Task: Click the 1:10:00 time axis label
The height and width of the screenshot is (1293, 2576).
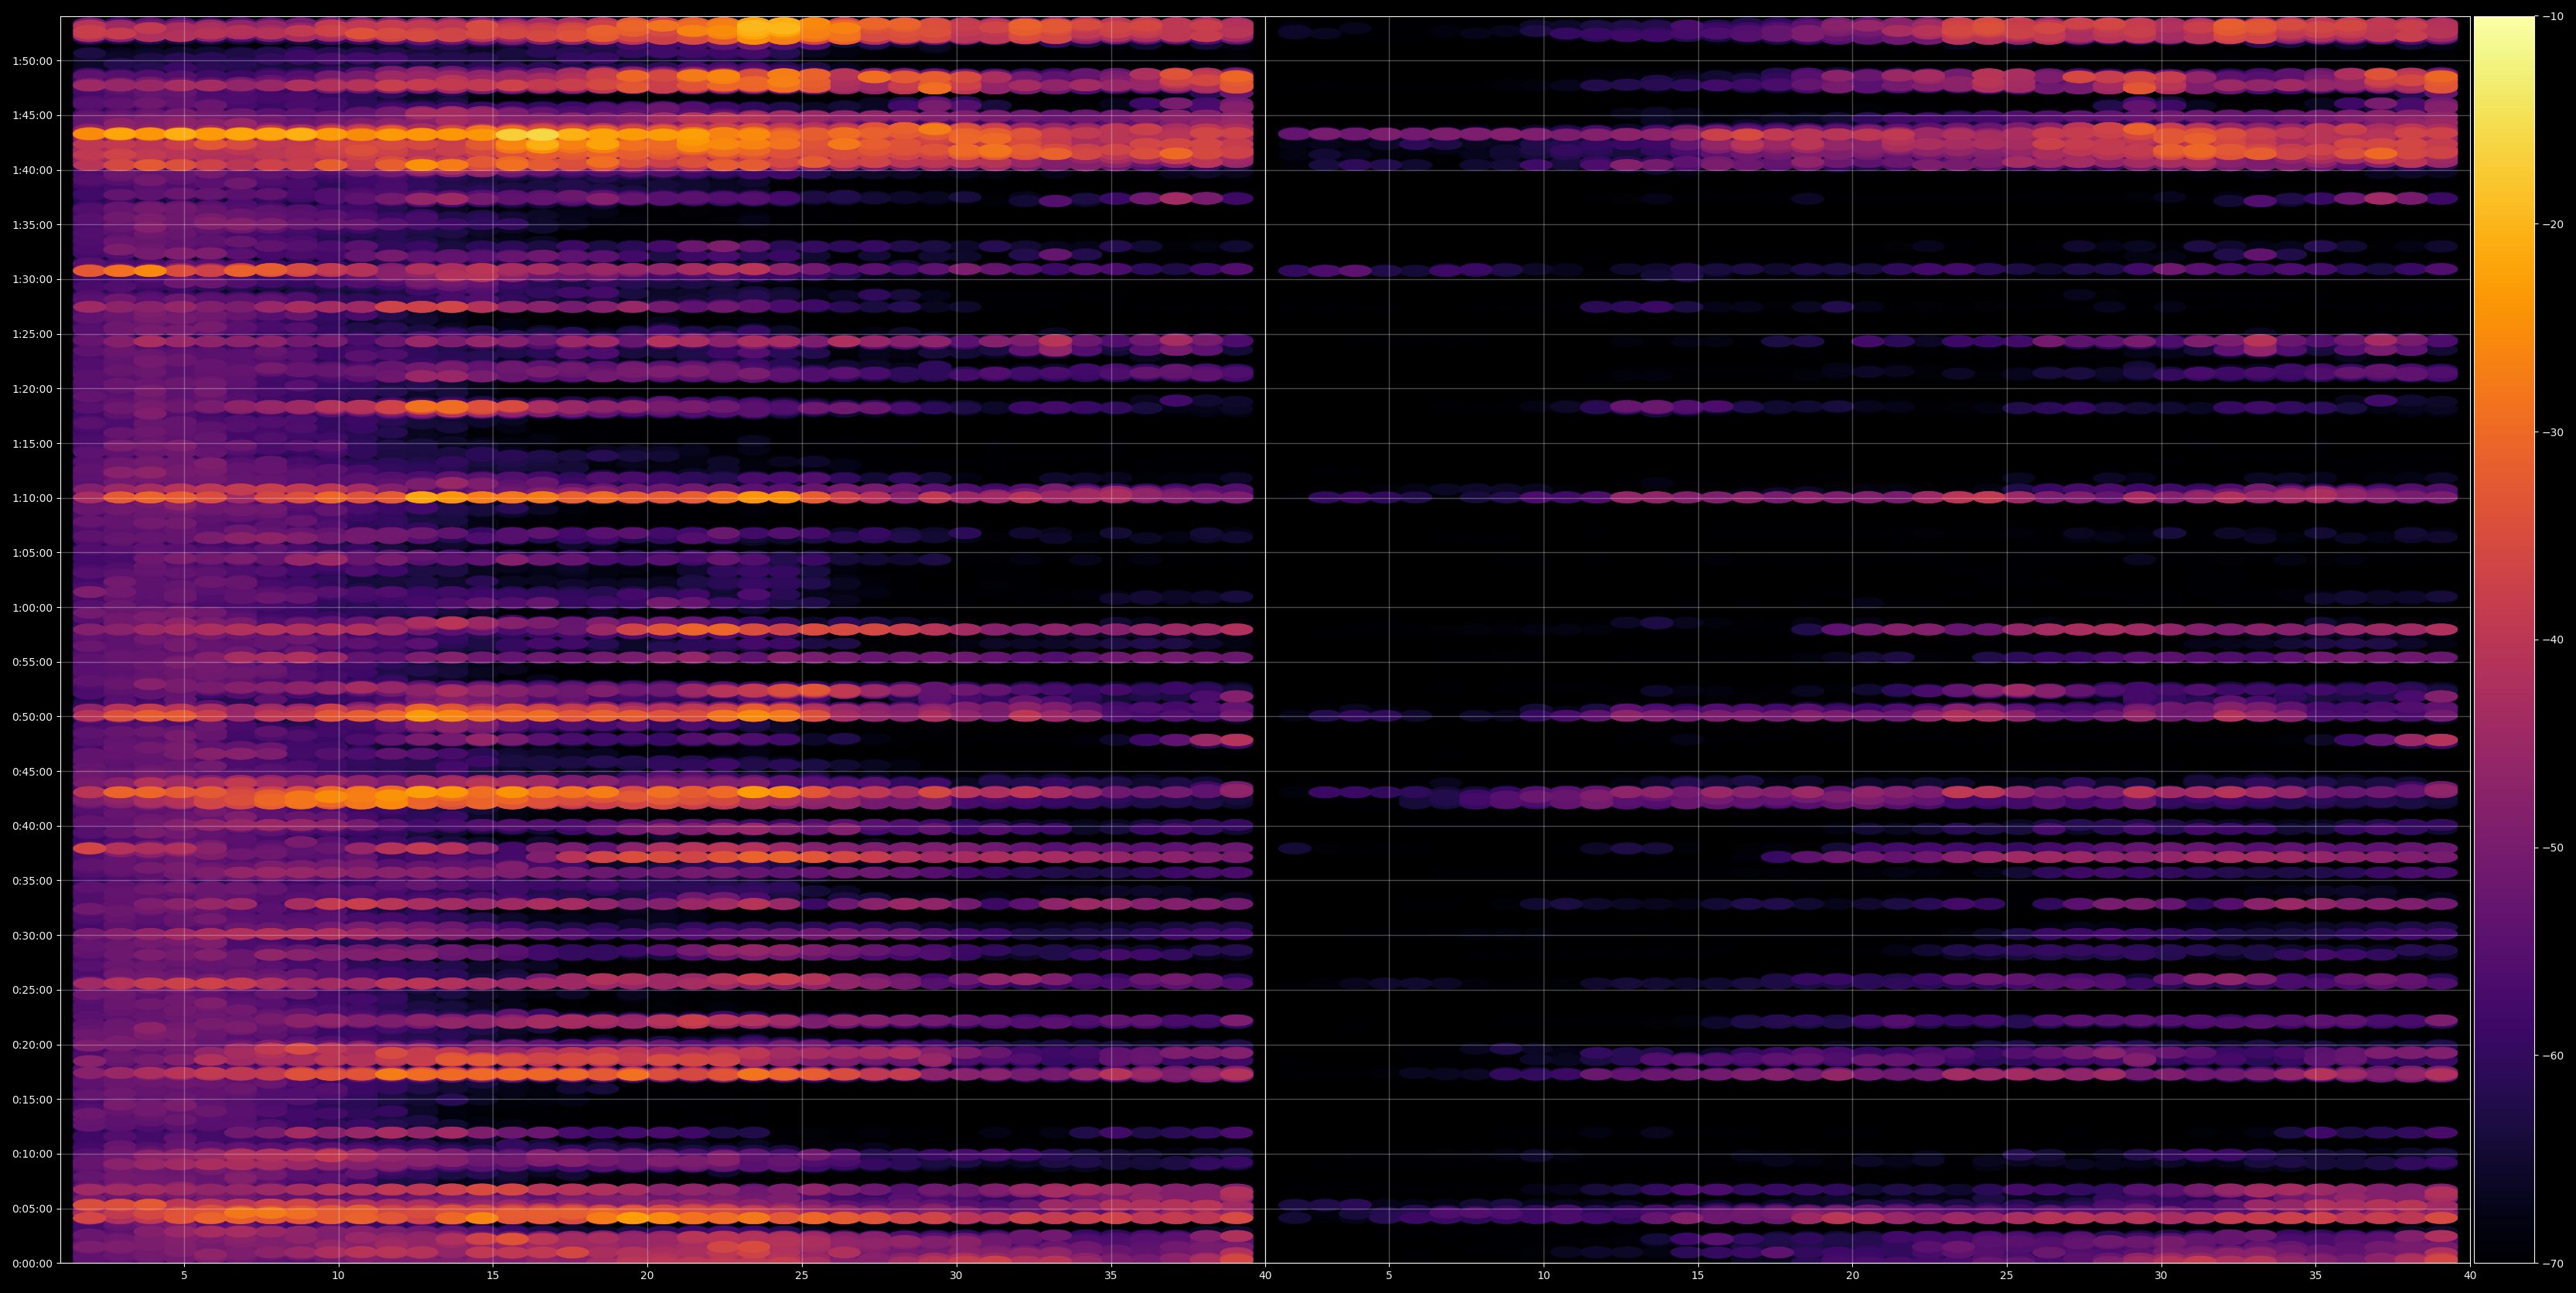Action: [x=32, y=498]
